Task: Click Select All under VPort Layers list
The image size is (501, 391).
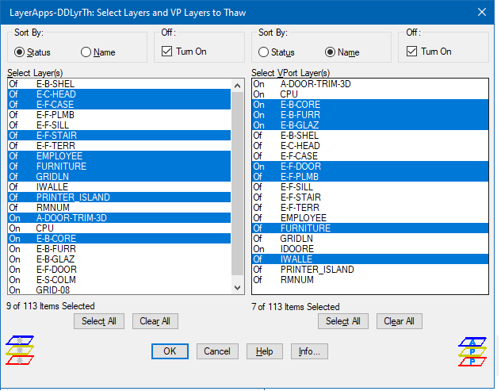Action: (343, 321)
